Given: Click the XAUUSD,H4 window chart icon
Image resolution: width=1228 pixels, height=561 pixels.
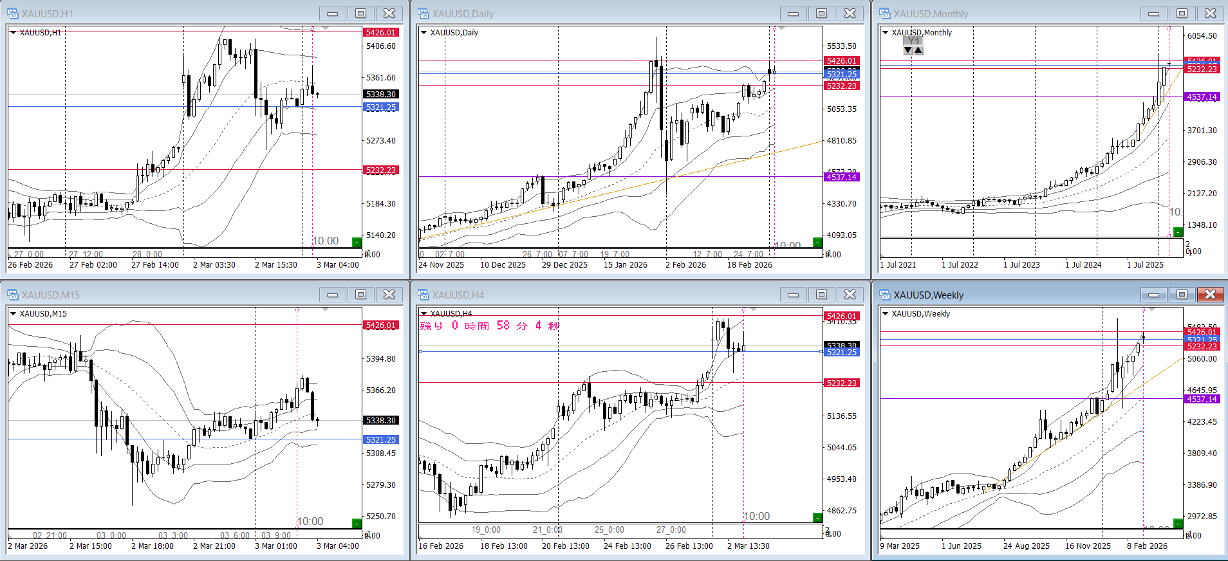Looking at the screenshot, I should (x=423, y=295).
